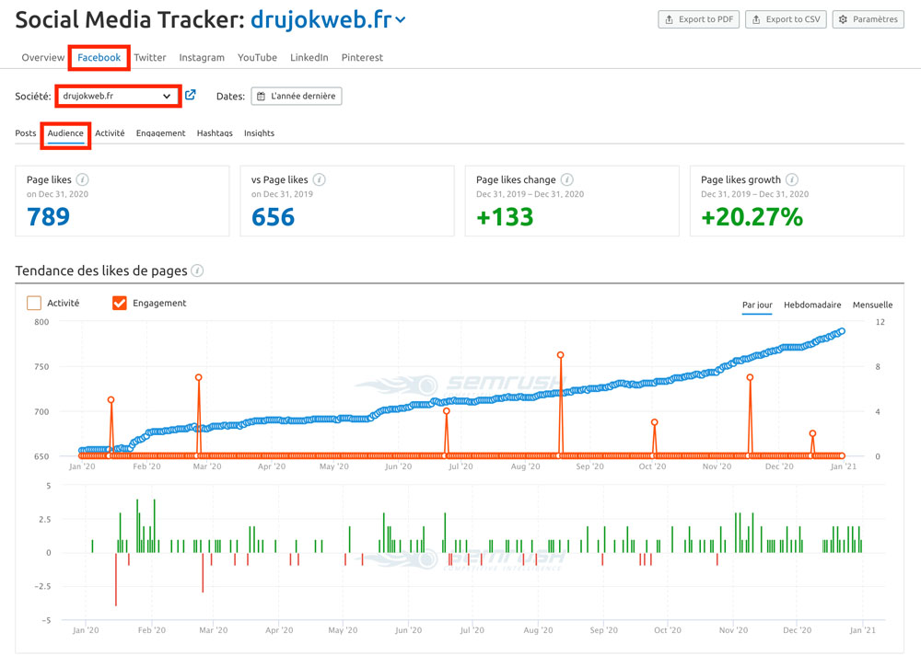Click the orange engagement peak in late June
921x667 pixels.
(x=447, y=411)
